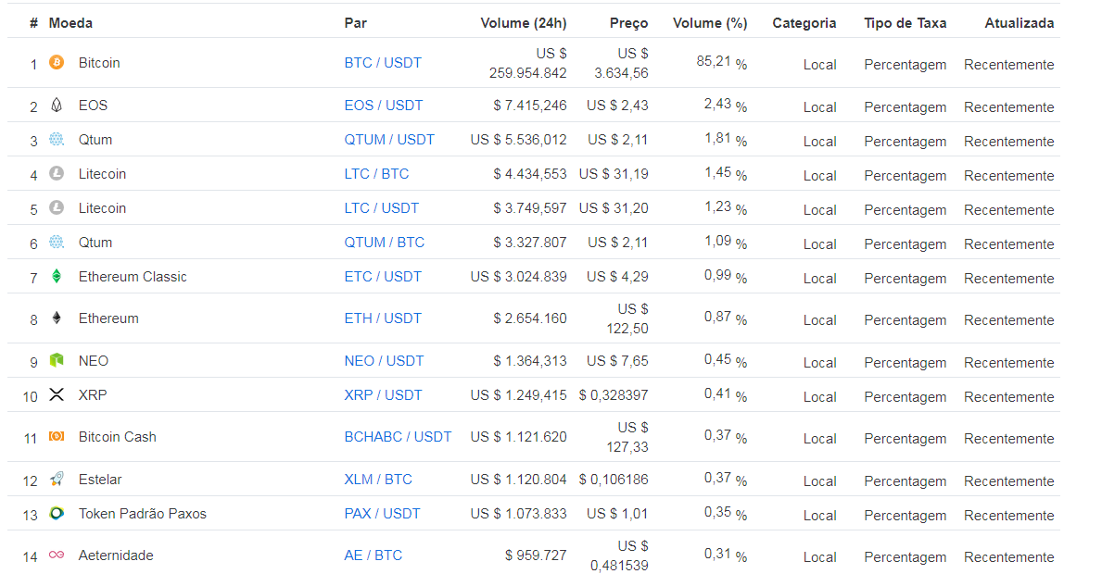This screenshot has width=1102, height=574.
Task: Sort by the Par column header
Action: click(356, 23)
